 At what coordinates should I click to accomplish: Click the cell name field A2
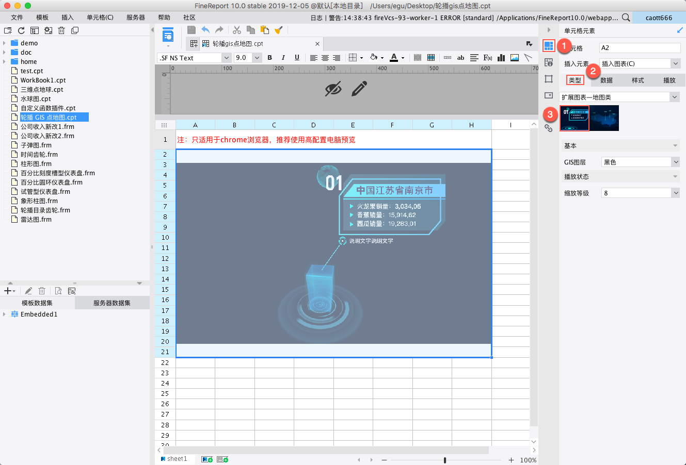pyautogui.click(x=640, y=48)
